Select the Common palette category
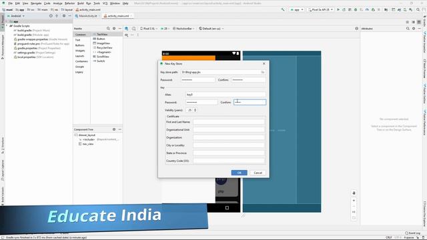The width and height of the screenshot is (427, 240). point(81,35)
